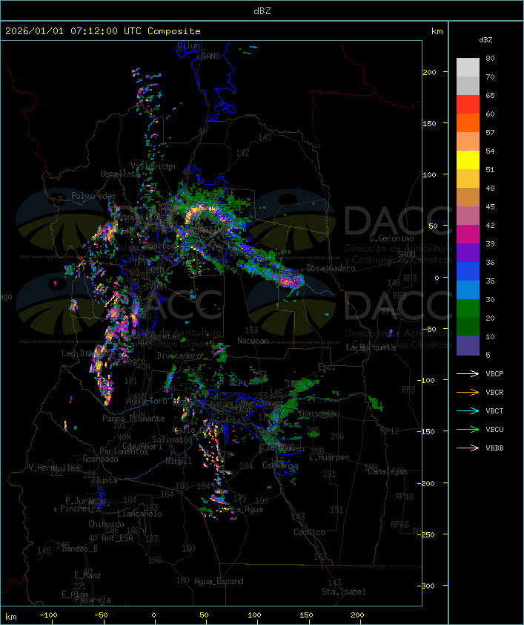Select the mauve 45–42 dBZ legend swatch
This screenshot has height=625, width=524.
(468, 216)
